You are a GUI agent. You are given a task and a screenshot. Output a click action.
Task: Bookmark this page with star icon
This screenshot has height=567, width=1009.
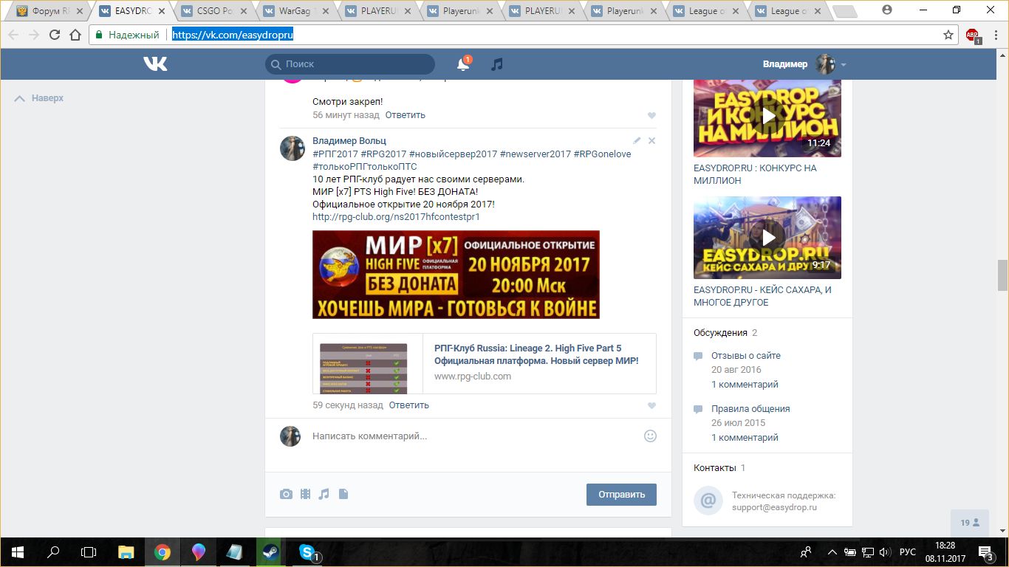click(948, 35)
